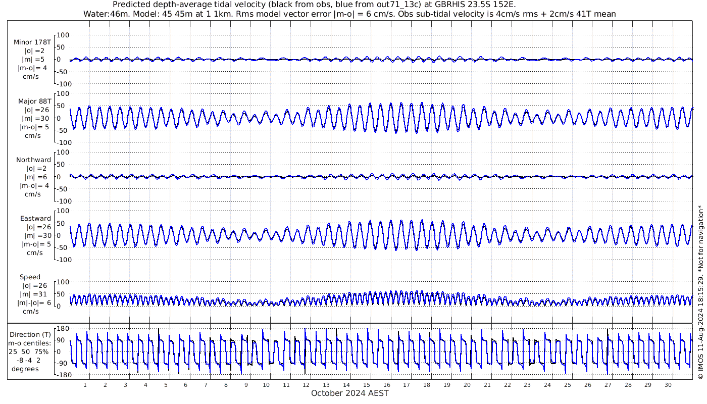Click the 'Major 88T' panel label
Viewport: 707px width, 404px height.
pyautogui.click(x=34, y=101)
